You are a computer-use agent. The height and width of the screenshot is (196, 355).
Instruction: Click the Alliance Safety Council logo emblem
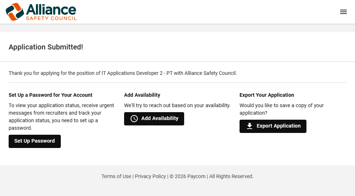[x=15, y=12]
